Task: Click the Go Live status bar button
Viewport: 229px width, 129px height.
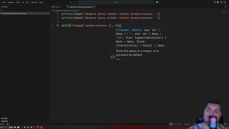Action: pyautogui.click(x=226, y=124)
